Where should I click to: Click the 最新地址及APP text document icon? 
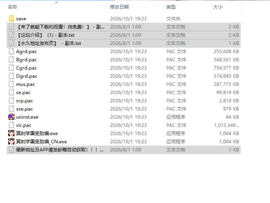click(x=11, y=150)
